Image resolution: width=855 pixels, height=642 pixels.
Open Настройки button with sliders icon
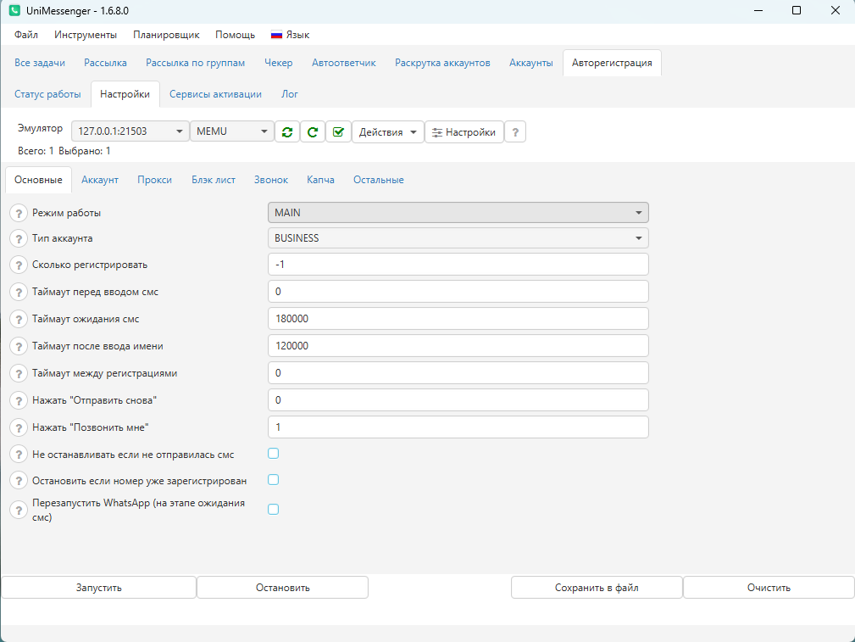[464, 131]
